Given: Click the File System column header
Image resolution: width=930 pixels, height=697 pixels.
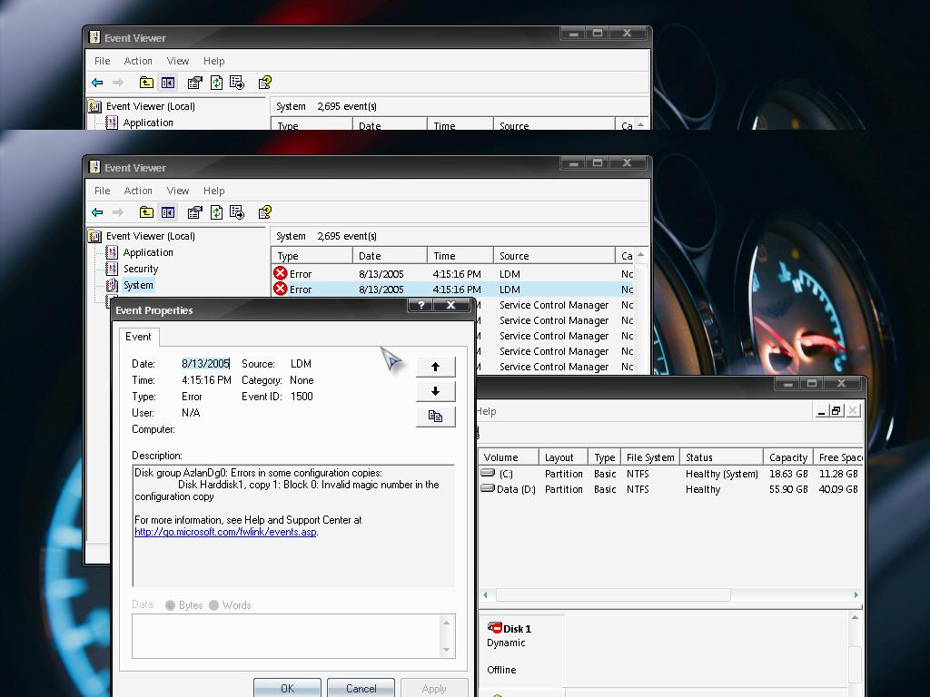Looking at the screenshot, I should pos(650,457).
